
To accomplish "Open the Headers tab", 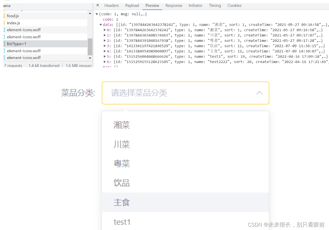I will point(111,5).
